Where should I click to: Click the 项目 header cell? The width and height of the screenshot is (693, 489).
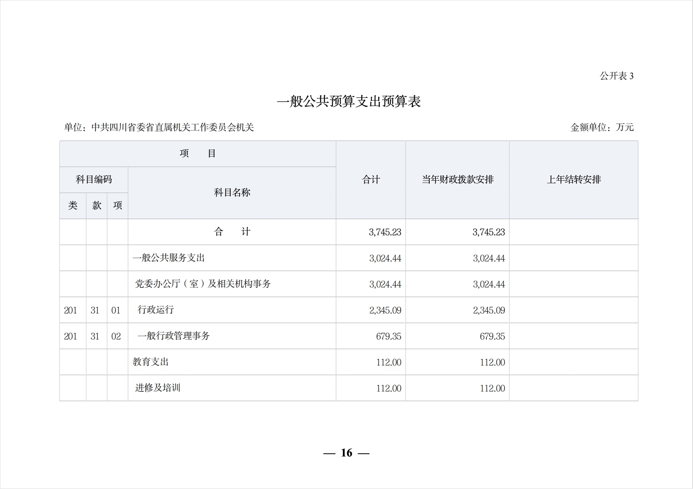coord(198,154)
